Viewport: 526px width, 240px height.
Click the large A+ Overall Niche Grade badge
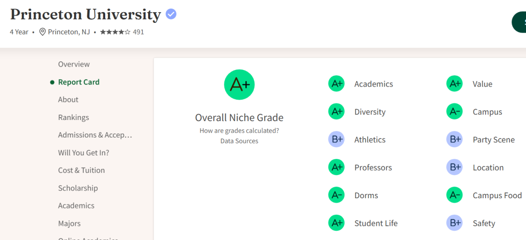coord(239,85)
